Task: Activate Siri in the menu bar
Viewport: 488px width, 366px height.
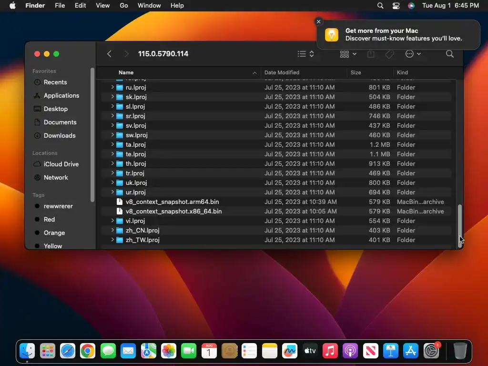Action: pos(411,6)
